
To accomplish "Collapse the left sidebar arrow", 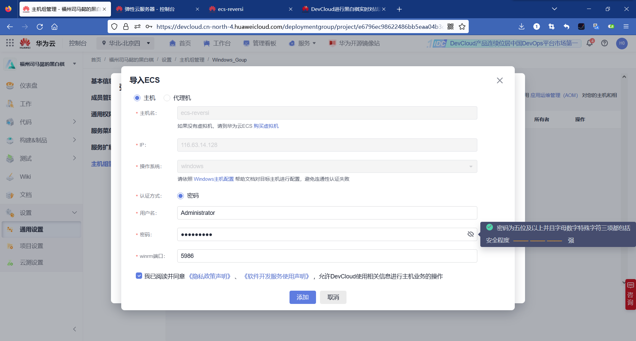I will tap(75, 329).
